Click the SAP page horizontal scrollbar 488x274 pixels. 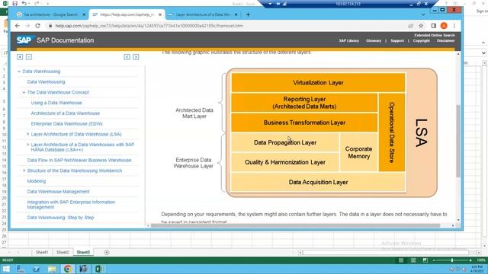(295, 225)
